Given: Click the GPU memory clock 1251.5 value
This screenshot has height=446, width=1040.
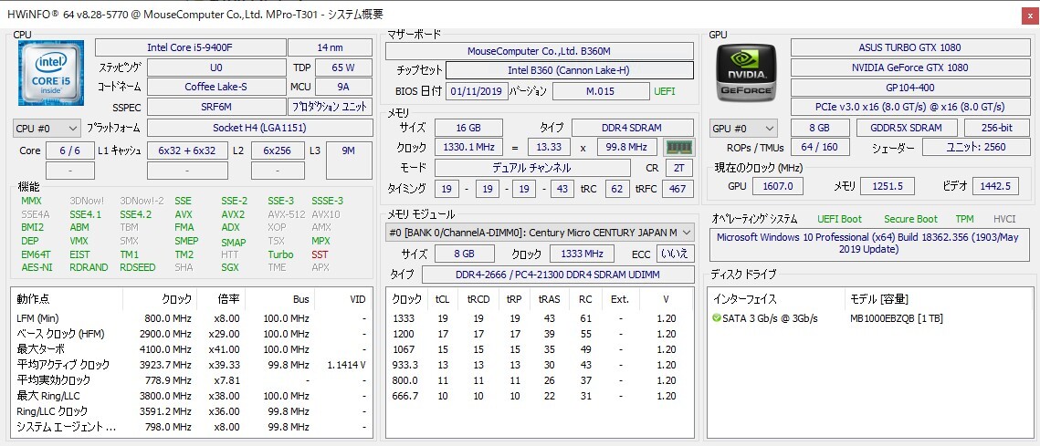Looking at the screenshot, I should point(887,186).
